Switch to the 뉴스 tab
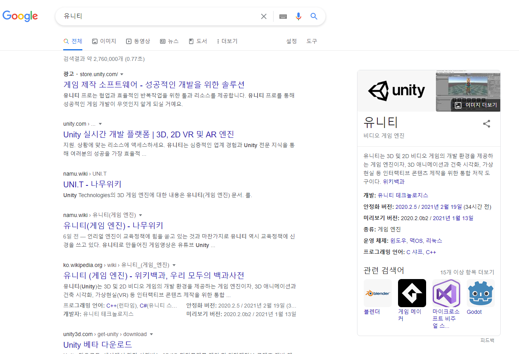This screenshot has height=354, width=519. (169, 41)
